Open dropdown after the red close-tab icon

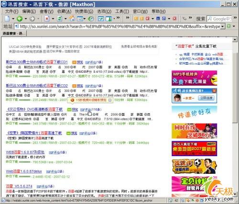point(152,19)
